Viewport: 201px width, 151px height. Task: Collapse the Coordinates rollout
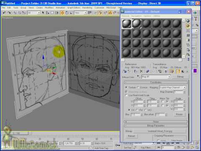156,82
